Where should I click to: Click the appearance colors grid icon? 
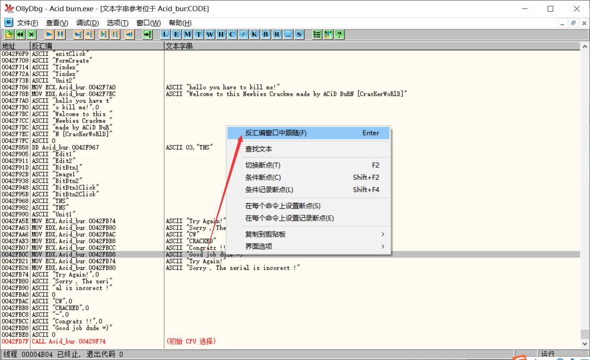[328, 35]
